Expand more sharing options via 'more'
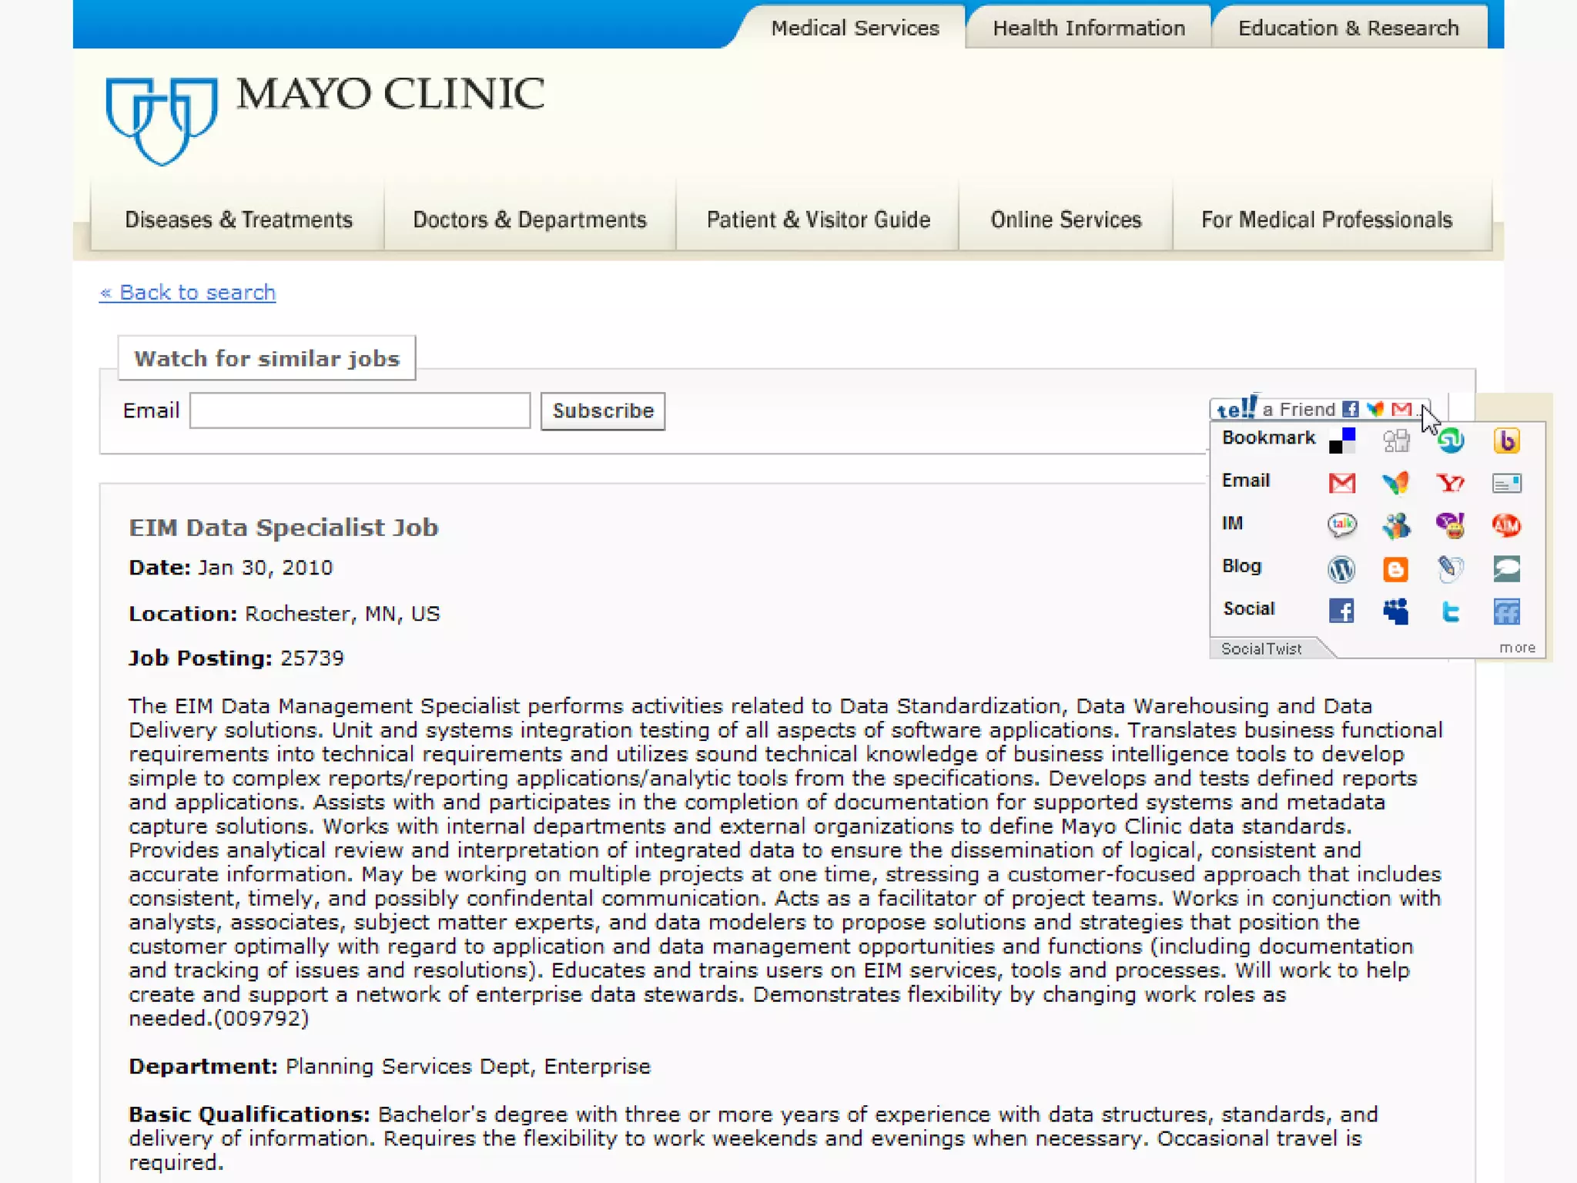 tap(1516, 648)
